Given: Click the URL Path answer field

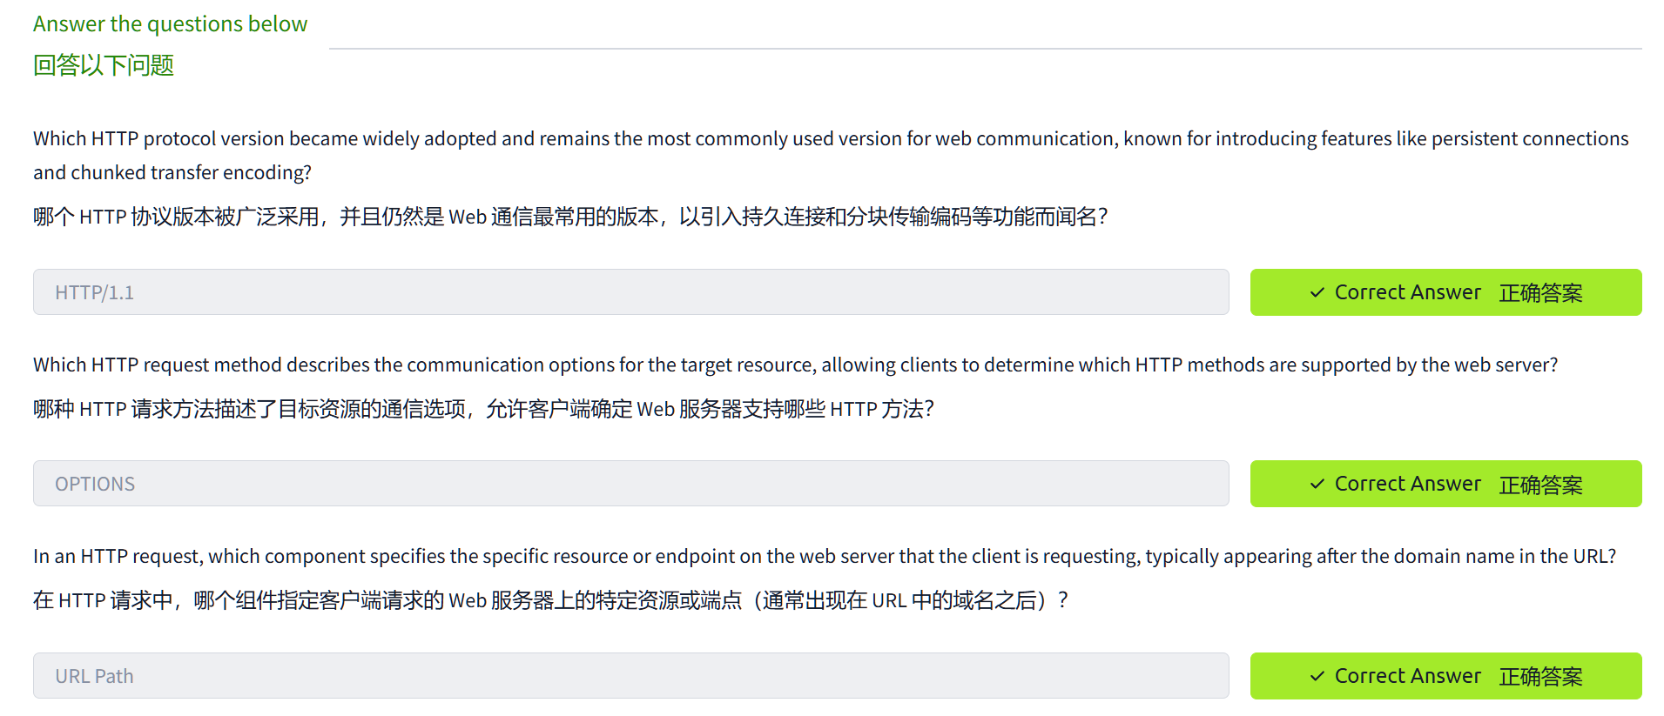Looking at the screenshot, I should click(630, 676).
